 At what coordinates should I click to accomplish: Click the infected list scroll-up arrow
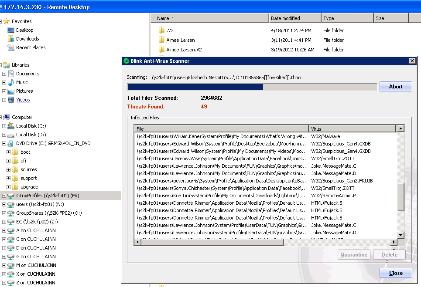pyautogui.click(x=400, y=128)
